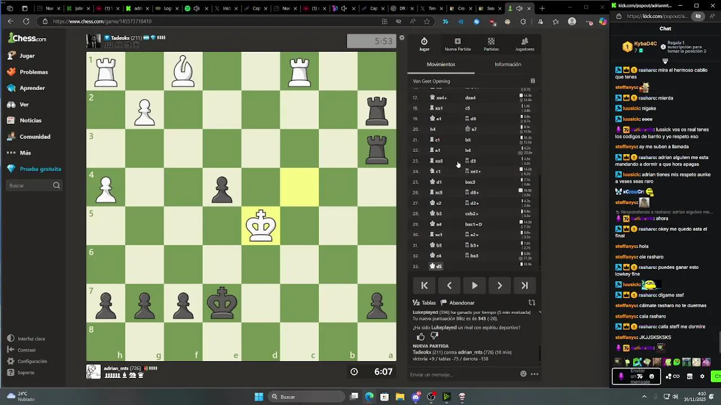Screen dimensions: 721x405
Task: Click thumbs down for opponent sportsmanship
Action: coord(434,336)
